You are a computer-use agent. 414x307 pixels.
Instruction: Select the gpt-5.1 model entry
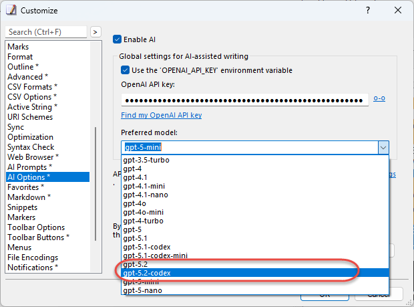pos(255,239)
